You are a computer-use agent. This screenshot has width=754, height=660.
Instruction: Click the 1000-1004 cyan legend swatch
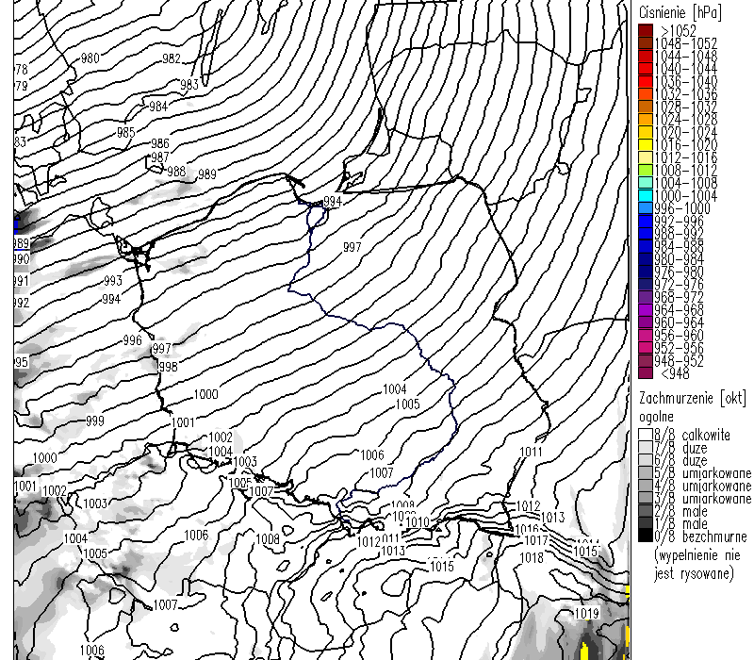645,195
